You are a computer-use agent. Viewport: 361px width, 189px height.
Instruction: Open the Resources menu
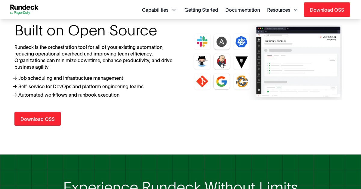pyautogui.click(x=279, y=10)
